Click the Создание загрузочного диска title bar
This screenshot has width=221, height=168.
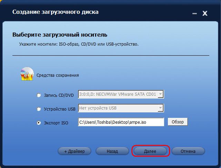(55, 12)
